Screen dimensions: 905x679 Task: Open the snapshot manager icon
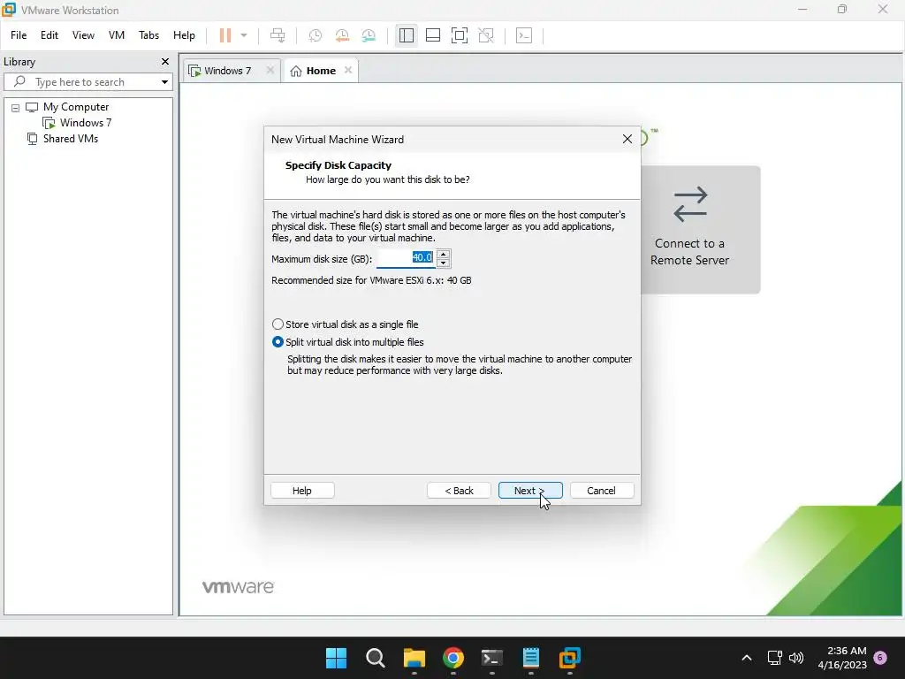click(x=369, y=35)
